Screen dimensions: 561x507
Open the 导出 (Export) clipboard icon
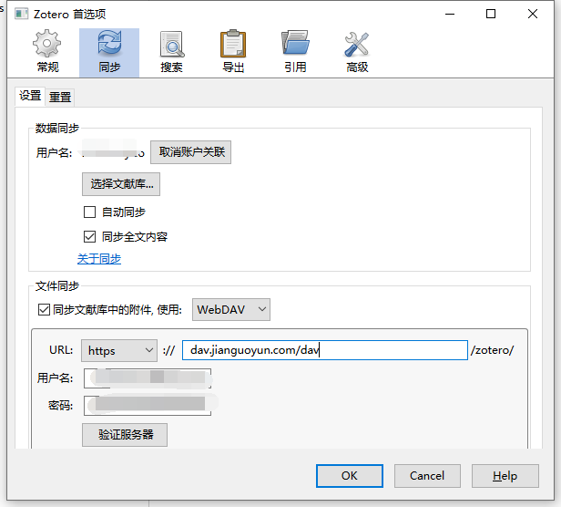[x=233, y=52]
